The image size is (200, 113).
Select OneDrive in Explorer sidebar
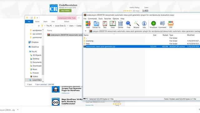33,47
